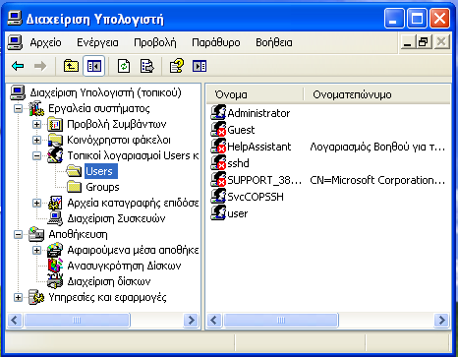Click left arrow of user list scrollbar

click(214, 320)
